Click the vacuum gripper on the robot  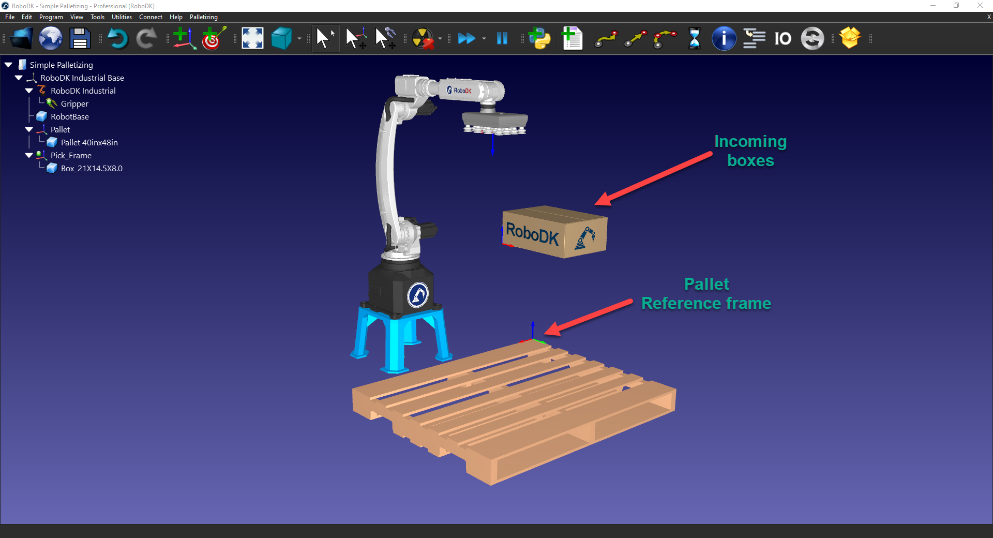(495, 124)
